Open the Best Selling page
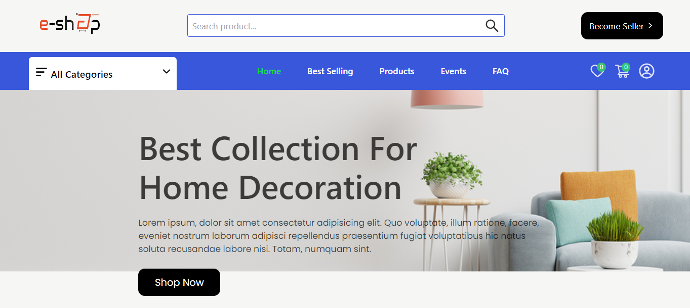This screenshot has height=308, width=690. click(x=330, y=71)
